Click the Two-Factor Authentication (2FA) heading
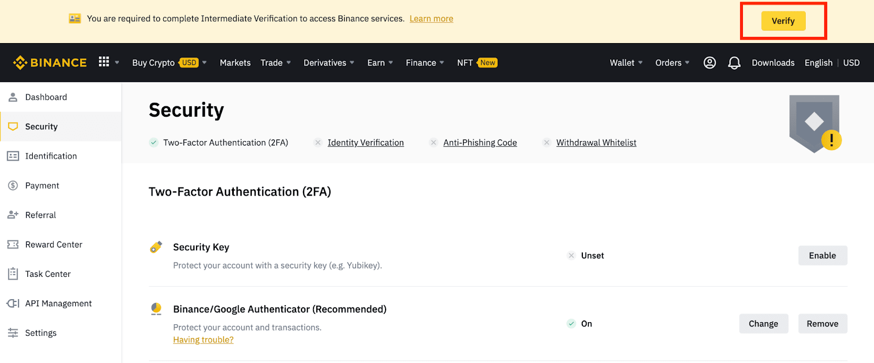The height and width of the screenshot is (363, 874). (240, 192)
